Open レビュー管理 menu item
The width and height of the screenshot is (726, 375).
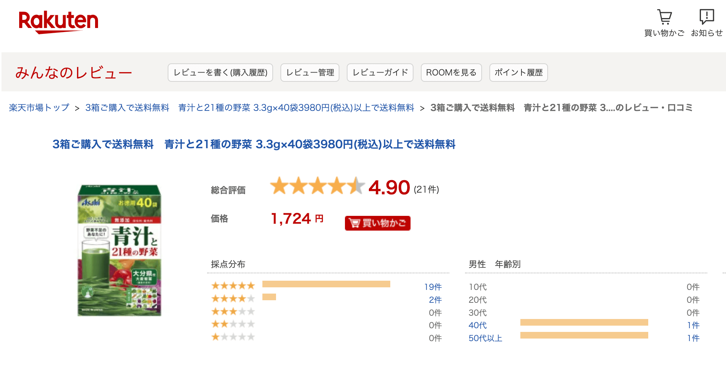pyautogui.click(x=310, y=73)
